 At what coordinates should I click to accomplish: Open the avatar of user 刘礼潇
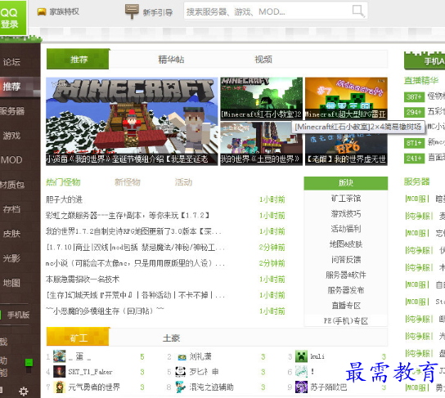(x=182, y=357)
